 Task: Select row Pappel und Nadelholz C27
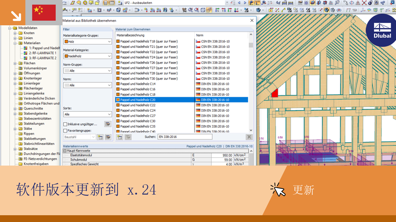tap(182, 116)
